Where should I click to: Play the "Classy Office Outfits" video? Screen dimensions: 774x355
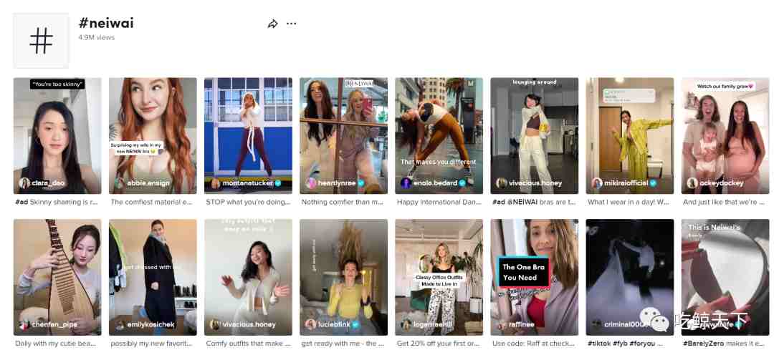(439, 277)
